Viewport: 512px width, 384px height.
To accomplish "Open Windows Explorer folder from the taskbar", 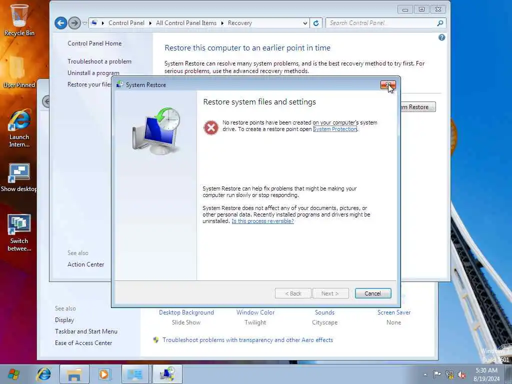I will pyautogui.click(x=74, y=374).
